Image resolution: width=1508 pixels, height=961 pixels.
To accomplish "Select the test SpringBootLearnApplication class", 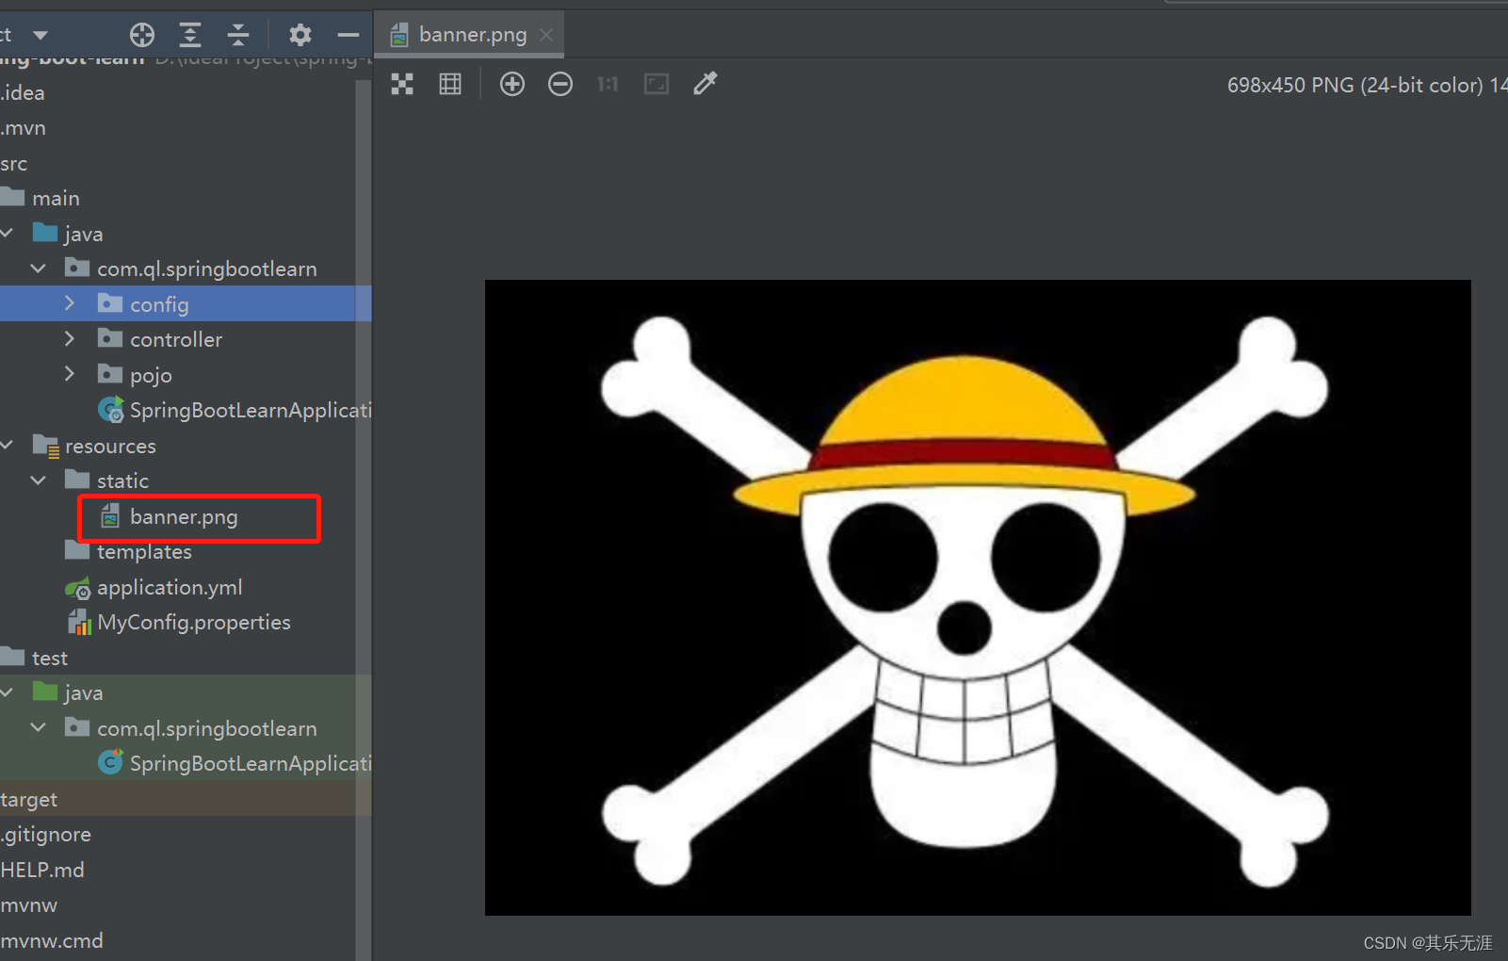I will (251, 763).
